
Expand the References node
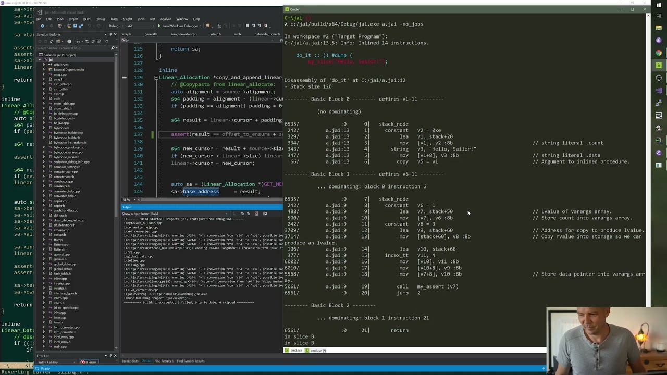pos(44,65)
